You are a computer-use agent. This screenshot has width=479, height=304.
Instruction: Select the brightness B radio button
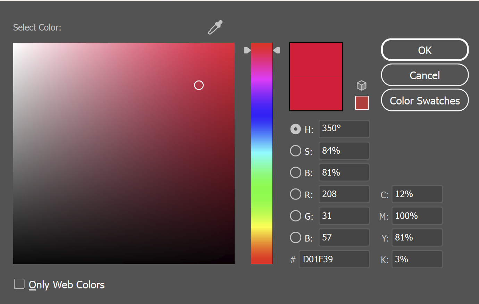(295, 172)
